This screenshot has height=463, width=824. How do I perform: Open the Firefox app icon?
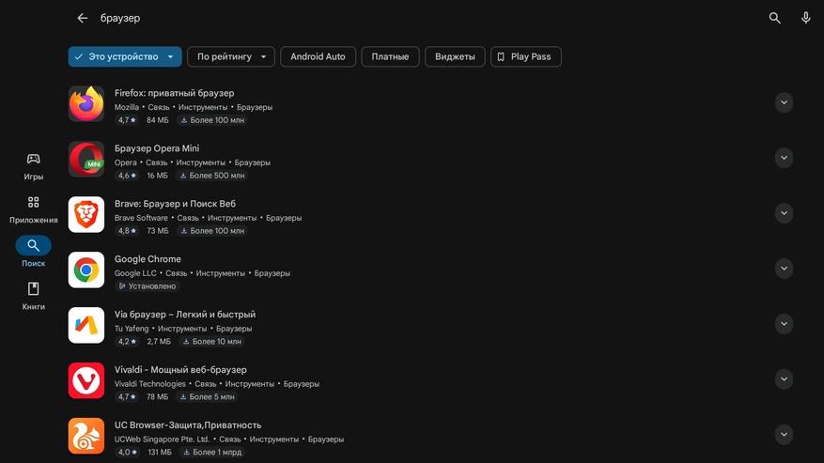[86, 103]
